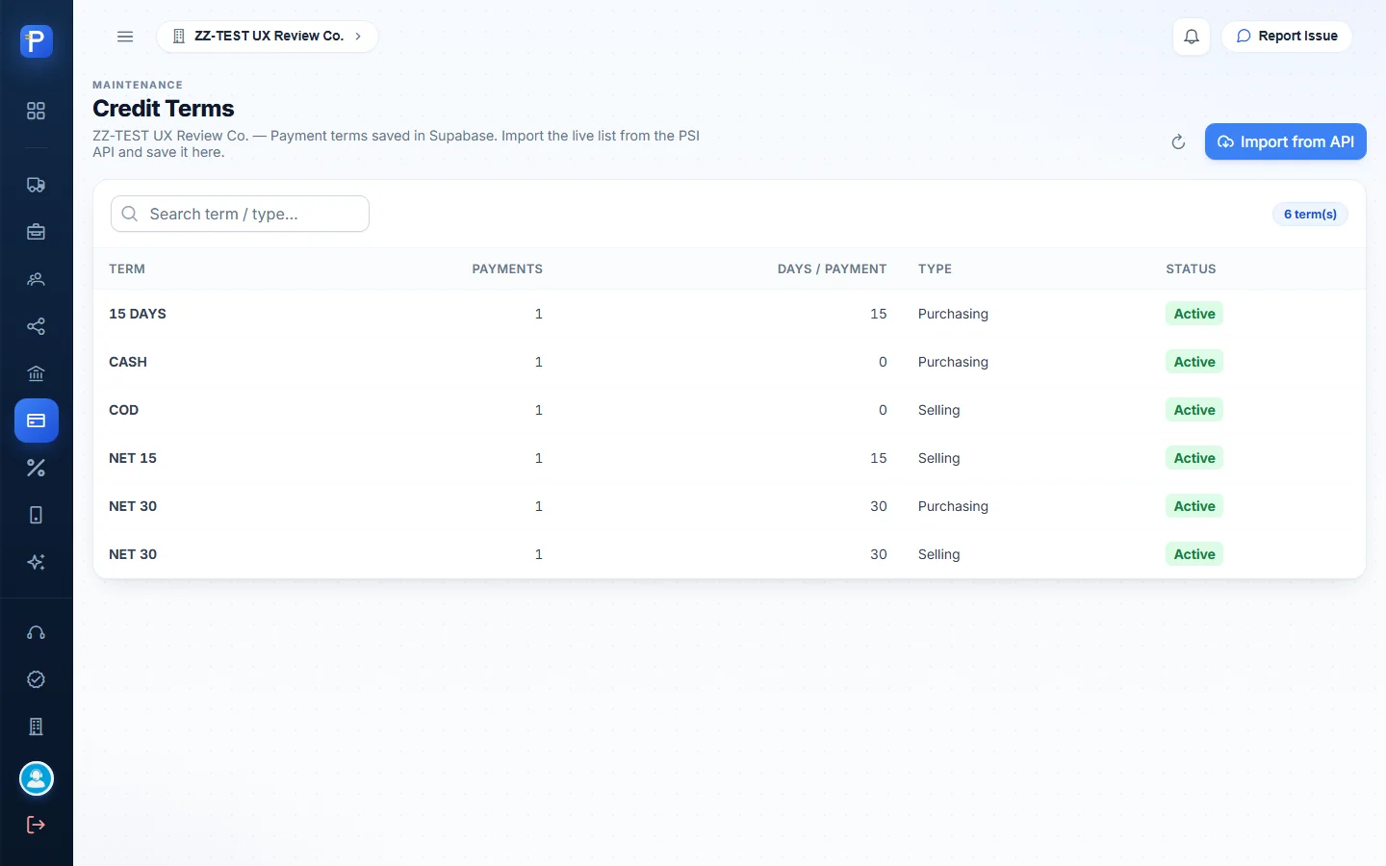Open the circled checkmark sidebar icon
Screen dimensions: 1386x866
click(37, 679)
